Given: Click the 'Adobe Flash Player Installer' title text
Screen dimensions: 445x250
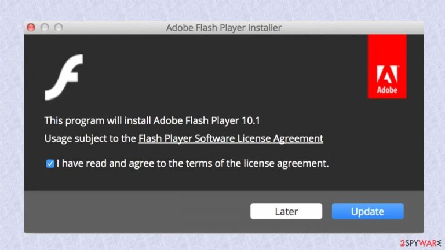Looking at the screenshot, I should [224, 28].
